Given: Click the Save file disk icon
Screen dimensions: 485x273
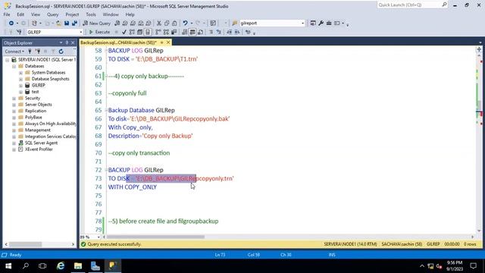Looking at the screenshot, I should 67,24.
